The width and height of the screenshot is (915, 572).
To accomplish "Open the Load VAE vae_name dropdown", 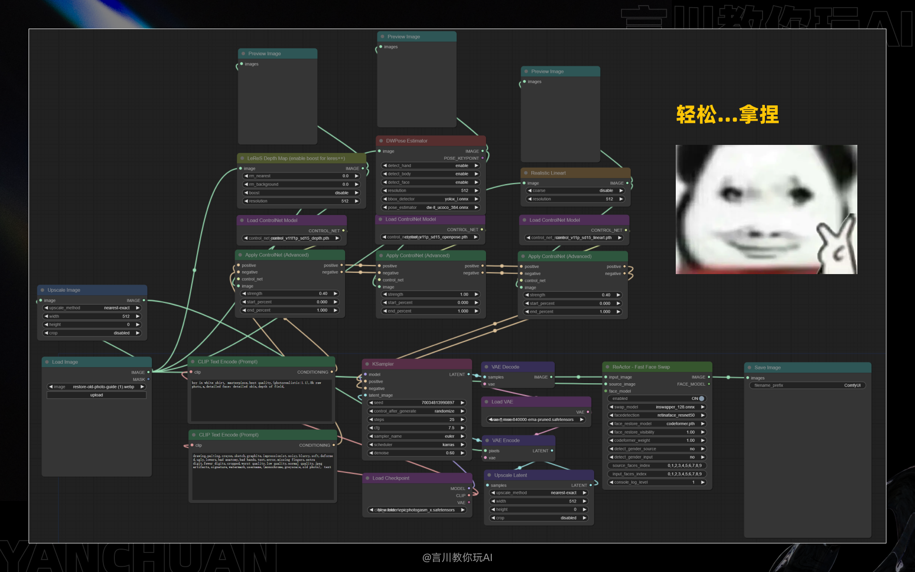I will click(x=536, y=419).
